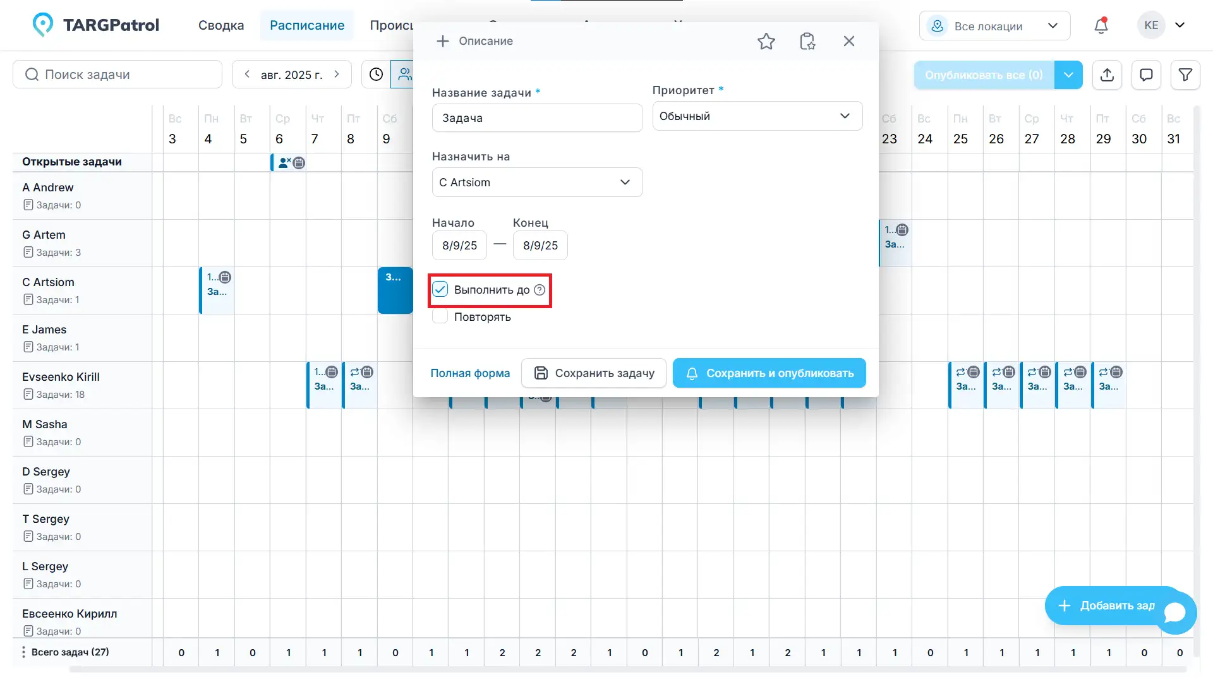
Task: Switch to time view with clock icon
Action: [376, 74]
